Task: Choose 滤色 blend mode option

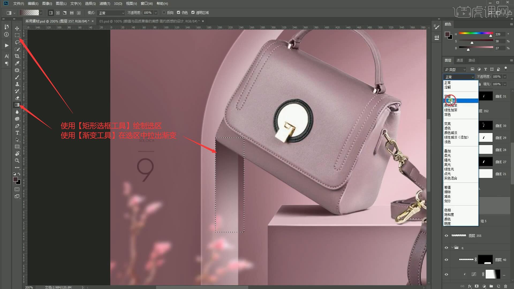Action: (x=447, y=128)
